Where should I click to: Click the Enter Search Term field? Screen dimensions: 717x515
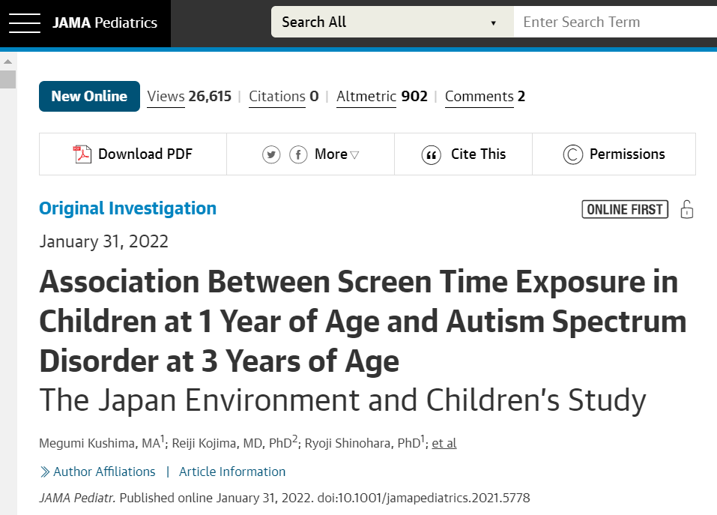pos(614,22)
